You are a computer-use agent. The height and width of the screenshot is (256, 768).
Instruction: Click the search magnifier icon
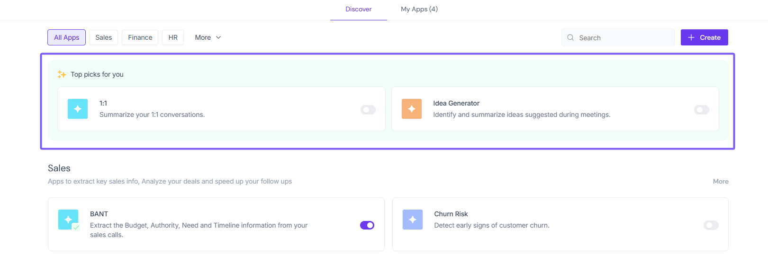pos(570,37)
